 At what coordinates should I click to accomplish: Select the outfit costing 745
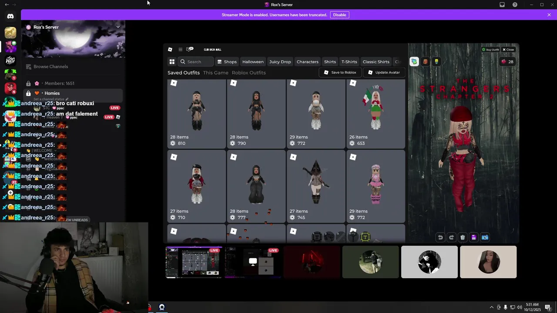(316, 186)
